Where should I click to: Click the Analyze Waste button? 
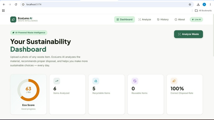tap(188, 34)
